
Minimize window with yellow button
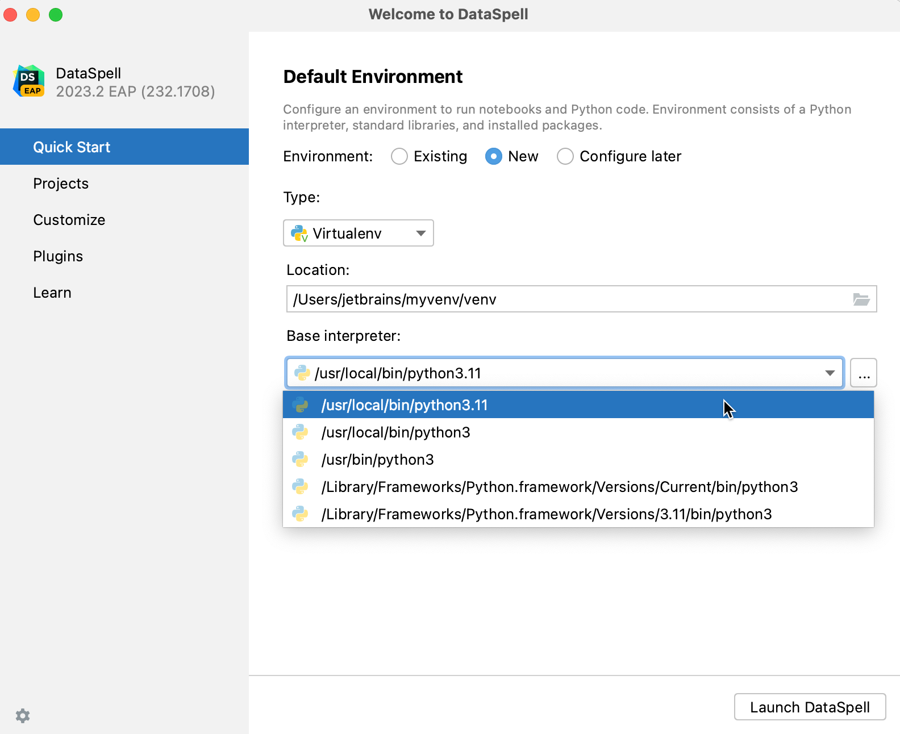pyautogui.click(x=33, y=15)
